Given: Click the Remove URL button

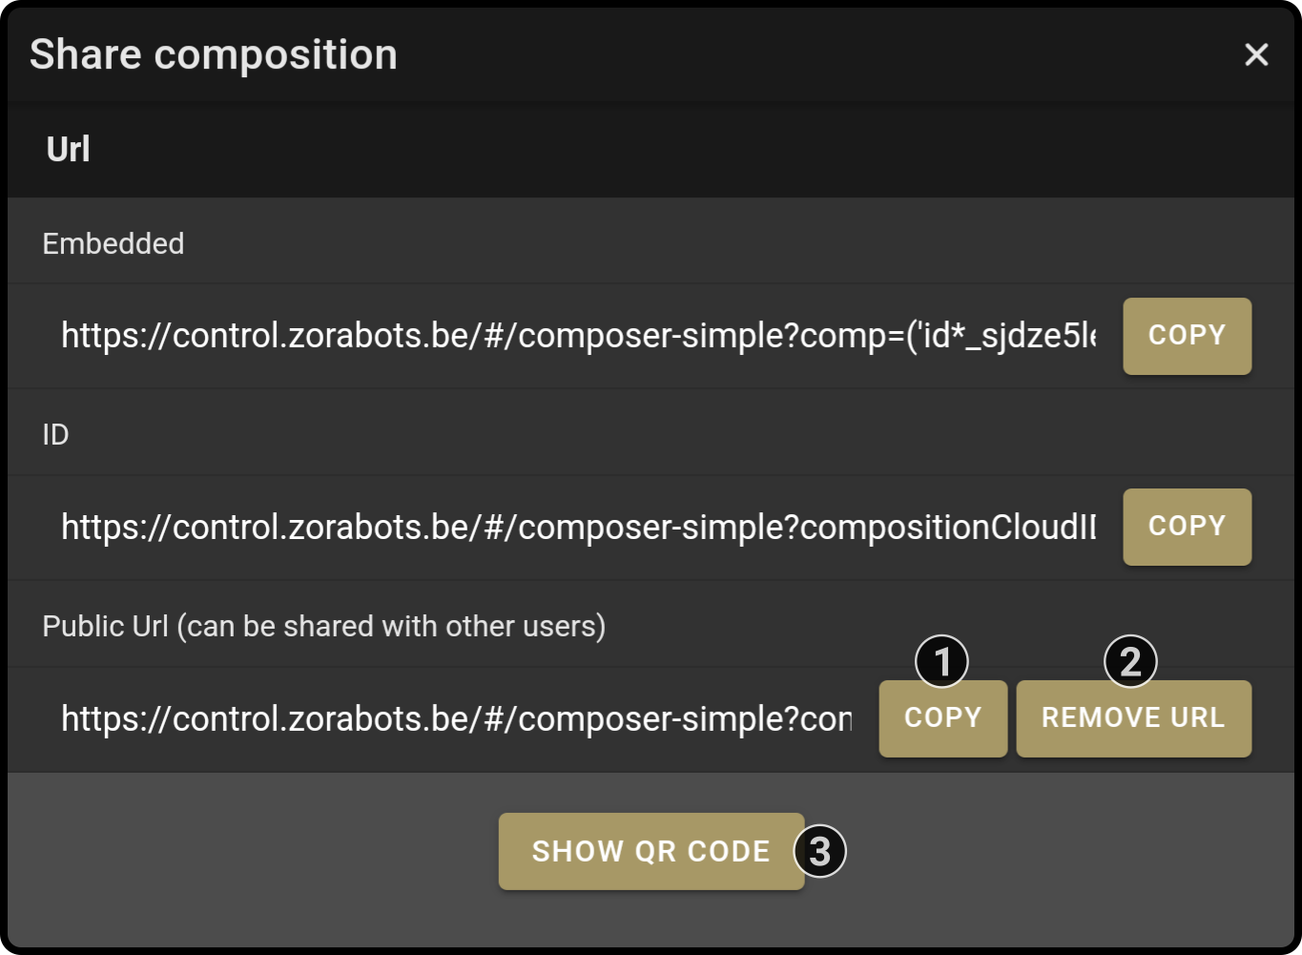Looking at the screenshot, I should [x=1133, y=718].
